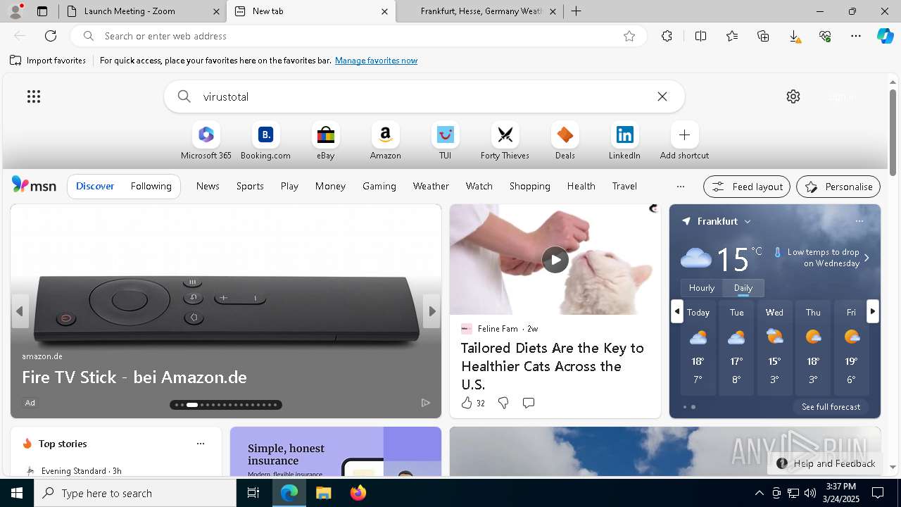
Task: Refresh the current page
Action: pos(51,36)
